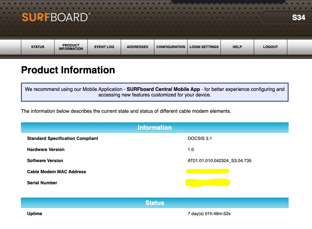The width and height of the screenshot is (312, 229).
Task: Select uptime value 7 day(s) 01h:46m:52s
Action: click(209, 214)
